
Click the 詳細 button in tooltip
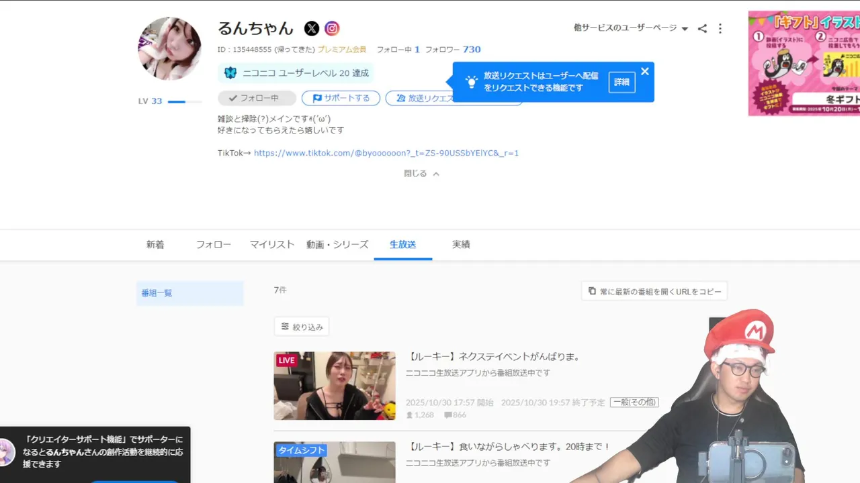(622, 82)
